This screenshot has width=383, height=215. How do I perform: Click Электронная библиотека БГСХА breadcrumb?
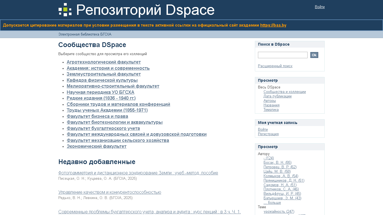tap(85, 34)
